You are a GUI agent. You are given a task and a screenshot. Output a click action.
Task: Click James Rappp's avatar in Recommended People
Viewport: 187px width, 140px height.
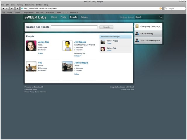click(x=103, y=42)
